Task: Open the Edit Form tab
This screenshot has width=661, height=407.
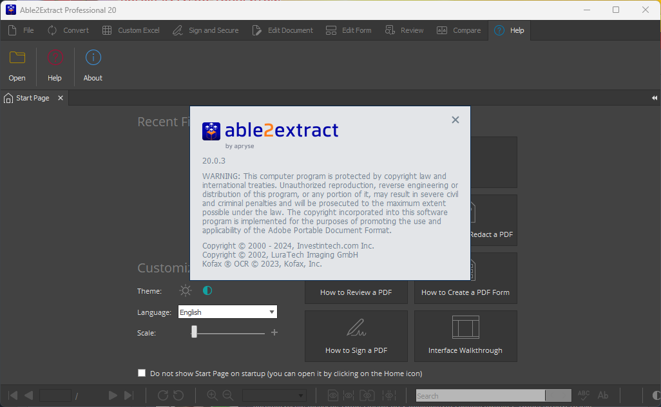Action: (348, 30)
